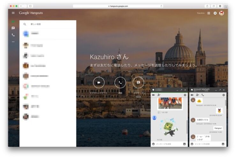
Task: Click message input in the alien sticker chat
Action: (169, 144)
